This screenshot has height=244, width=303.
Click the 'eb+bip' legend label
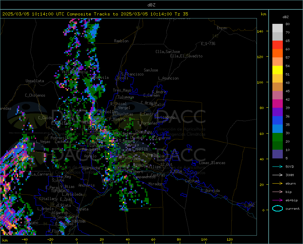pyautogui.click(x=292, y=200)
